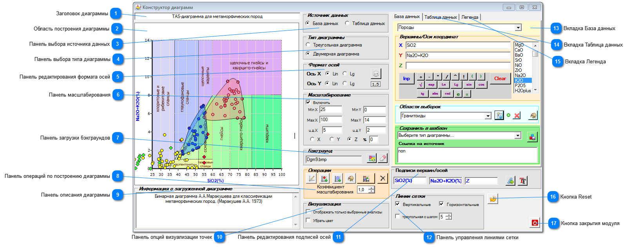629x247 pixels.
Task: Click the e constant key on keypad
Action: click(458, 94)
